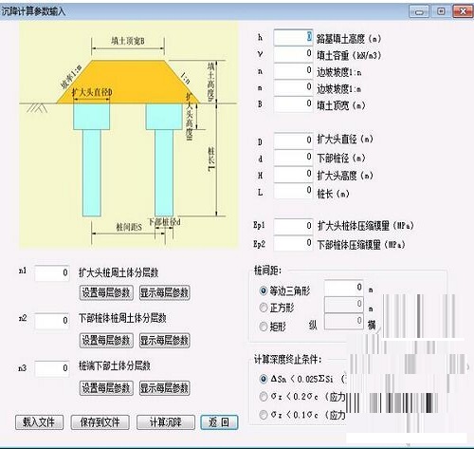
Task: Focus the 矩形 纵 spacing value field
Action: 344,322
